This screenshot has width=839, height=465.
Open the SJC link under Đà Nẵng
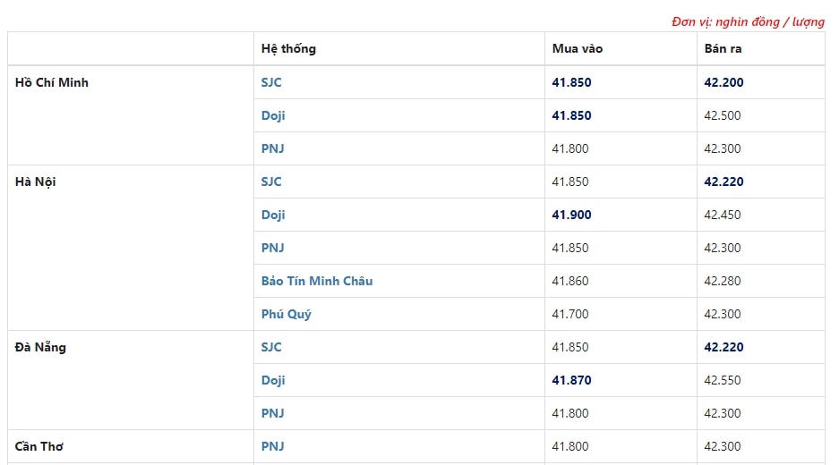click(271, 348)
